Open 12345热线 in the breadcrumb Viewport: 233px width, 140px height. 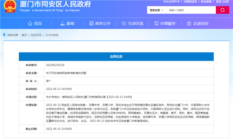point(52,35)
